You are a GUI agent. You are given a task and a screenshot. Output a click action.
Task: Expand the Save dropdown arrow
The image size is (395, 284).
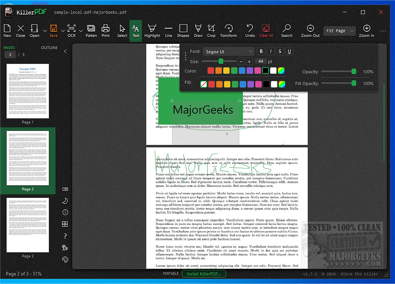click(63, 31)
